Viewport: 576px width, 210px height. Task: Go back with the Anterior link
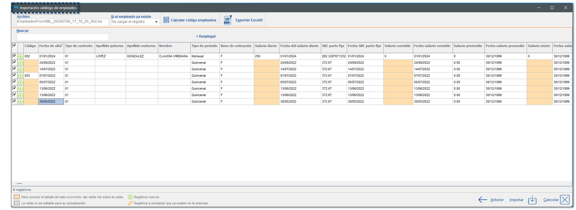(x=497, y=200)
